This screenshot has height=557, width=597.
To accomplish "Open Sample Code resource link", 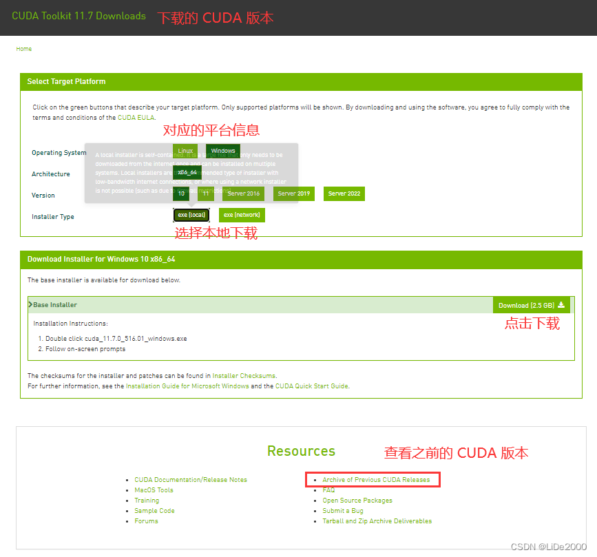I will point(154,511).
